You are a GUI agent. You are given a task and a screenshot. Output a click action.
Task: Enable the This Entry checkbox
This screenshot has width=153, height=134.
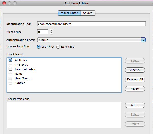tap(10, 65)
